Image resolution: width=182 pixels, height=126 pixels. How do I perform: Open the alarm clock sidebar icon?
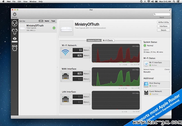(14, 48)
